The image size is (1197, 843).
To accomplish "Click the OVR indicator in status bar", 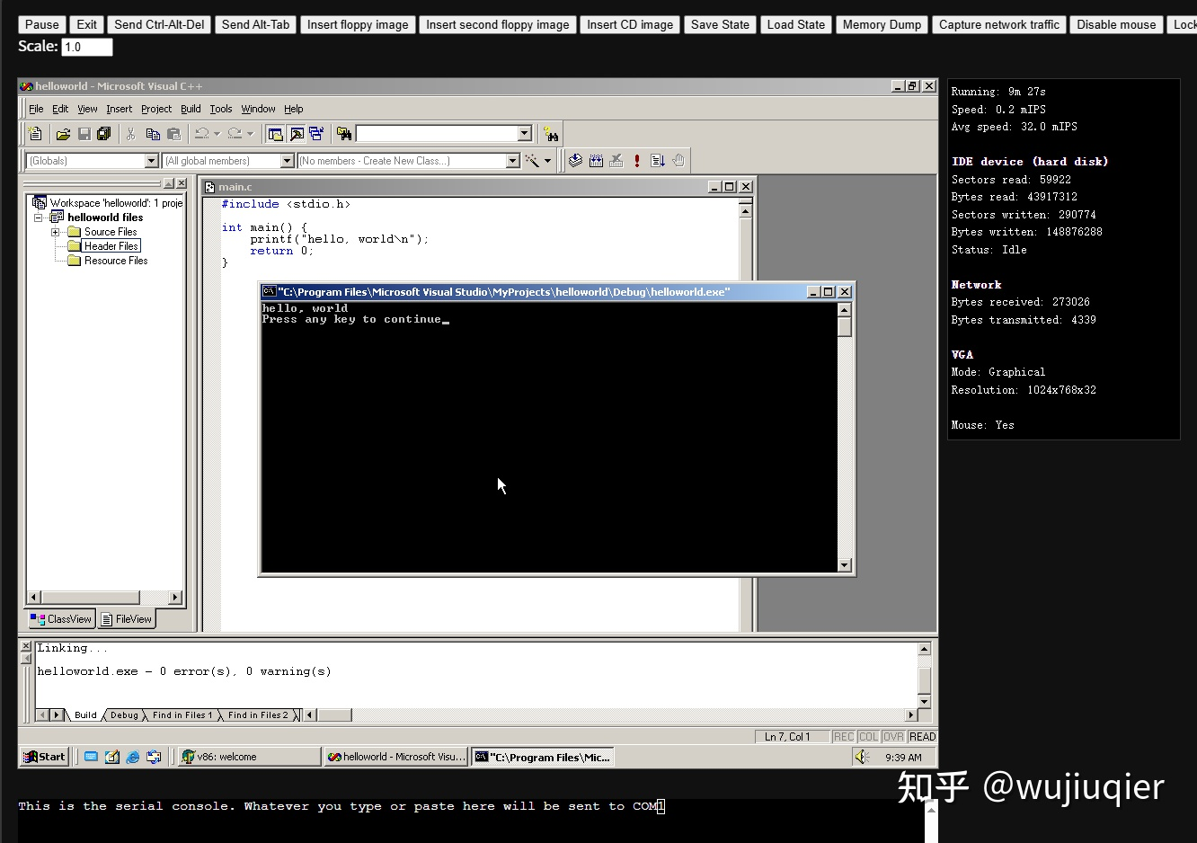I will (893, 737).
